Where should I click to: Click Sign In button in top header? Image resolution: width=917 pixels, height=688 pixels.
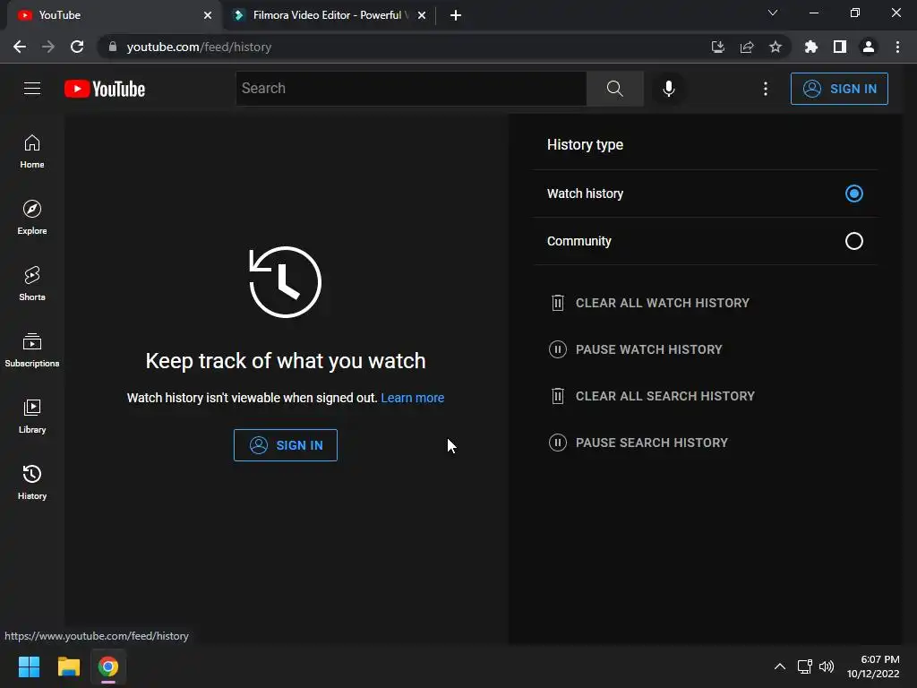tap(838, 89)
